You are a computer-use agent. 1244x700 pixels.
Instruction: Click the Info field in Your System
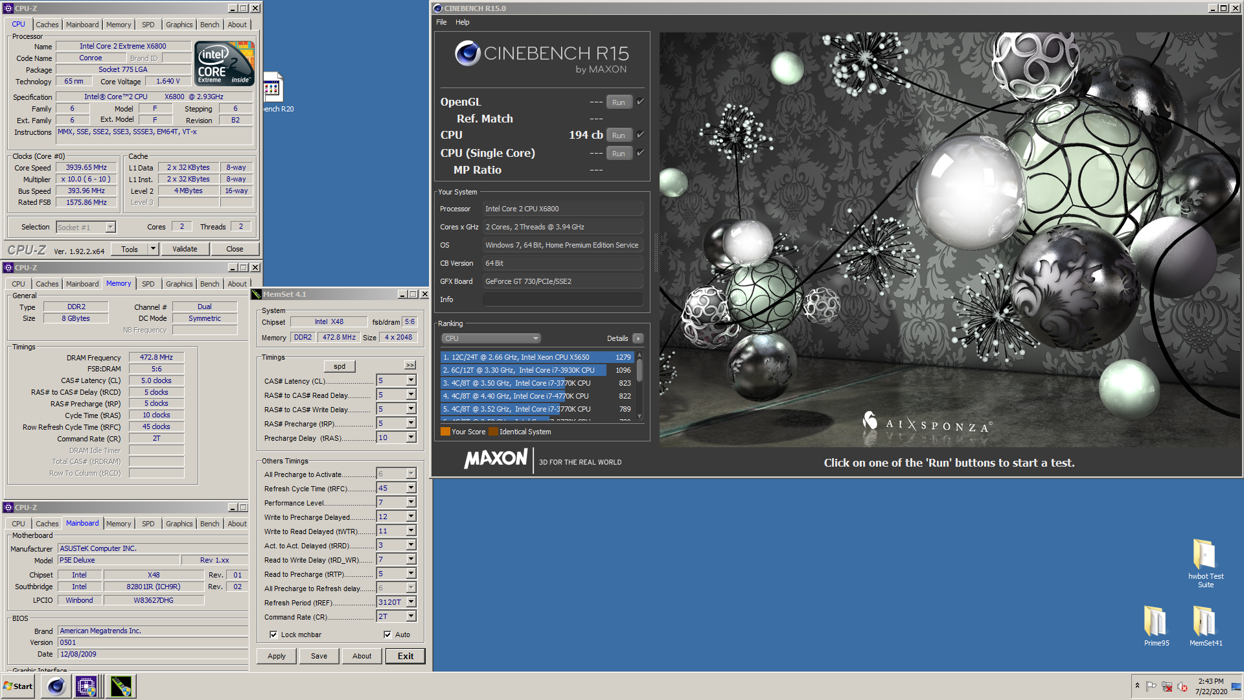562,299
